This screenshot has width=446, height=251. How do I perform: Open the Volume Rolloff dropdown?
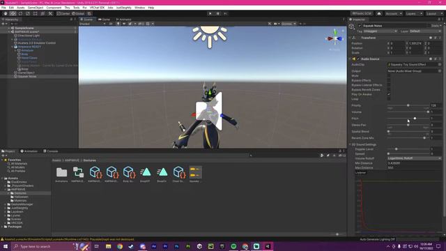click(x=415, y=158)
